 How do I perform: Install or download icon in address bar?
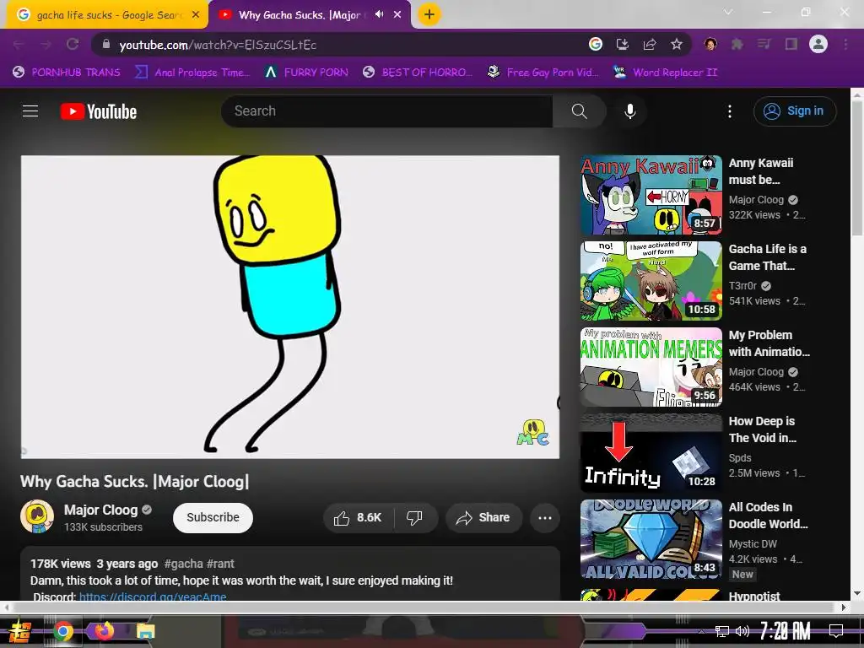(x=623, y=45)
